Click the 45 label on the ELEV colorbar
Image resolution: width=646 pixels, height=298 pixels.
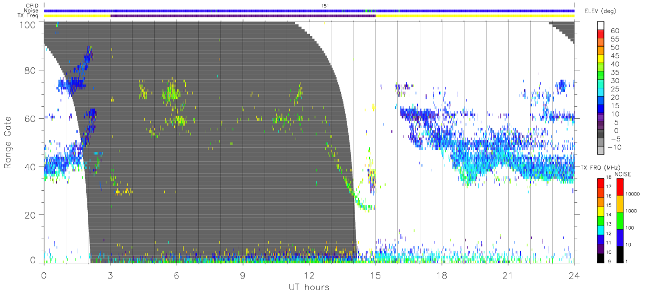click(615, 56)
